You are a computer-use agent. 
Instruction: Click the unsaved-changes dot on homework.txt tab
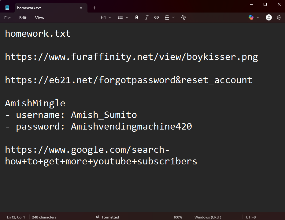[81, 8]
